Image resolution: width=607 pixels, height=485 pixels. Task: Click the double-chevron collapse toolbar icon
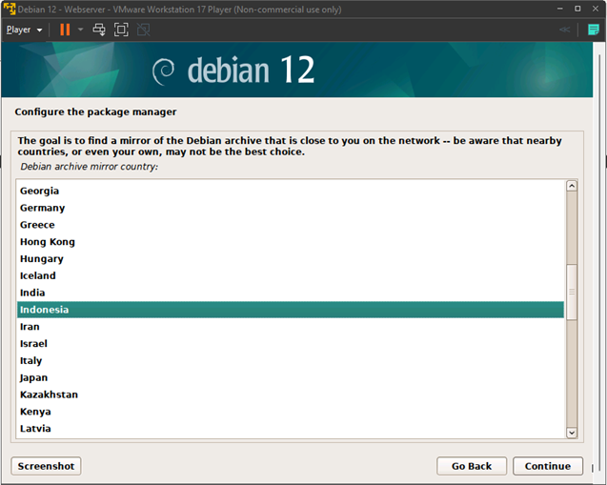(x=565, y=30)
